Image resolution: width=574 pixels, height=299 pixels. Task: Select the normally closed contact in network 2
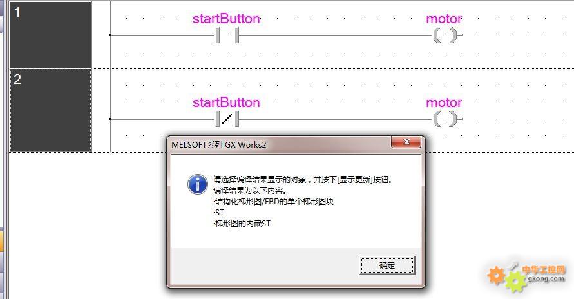(227, 119)
